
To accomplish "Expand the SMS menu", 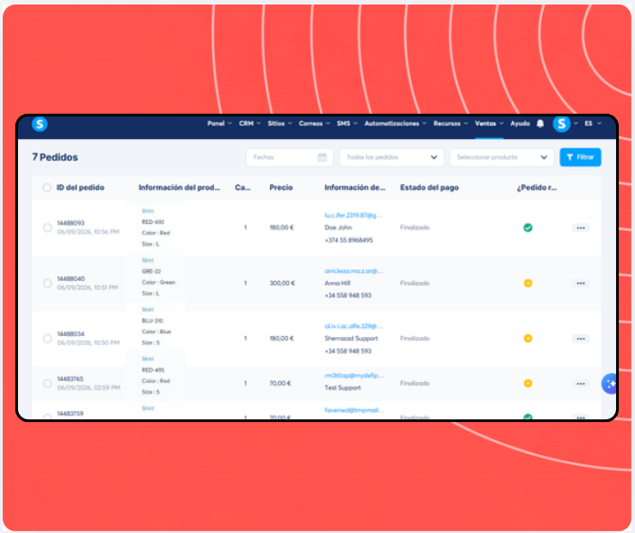I will coord(347,124).
